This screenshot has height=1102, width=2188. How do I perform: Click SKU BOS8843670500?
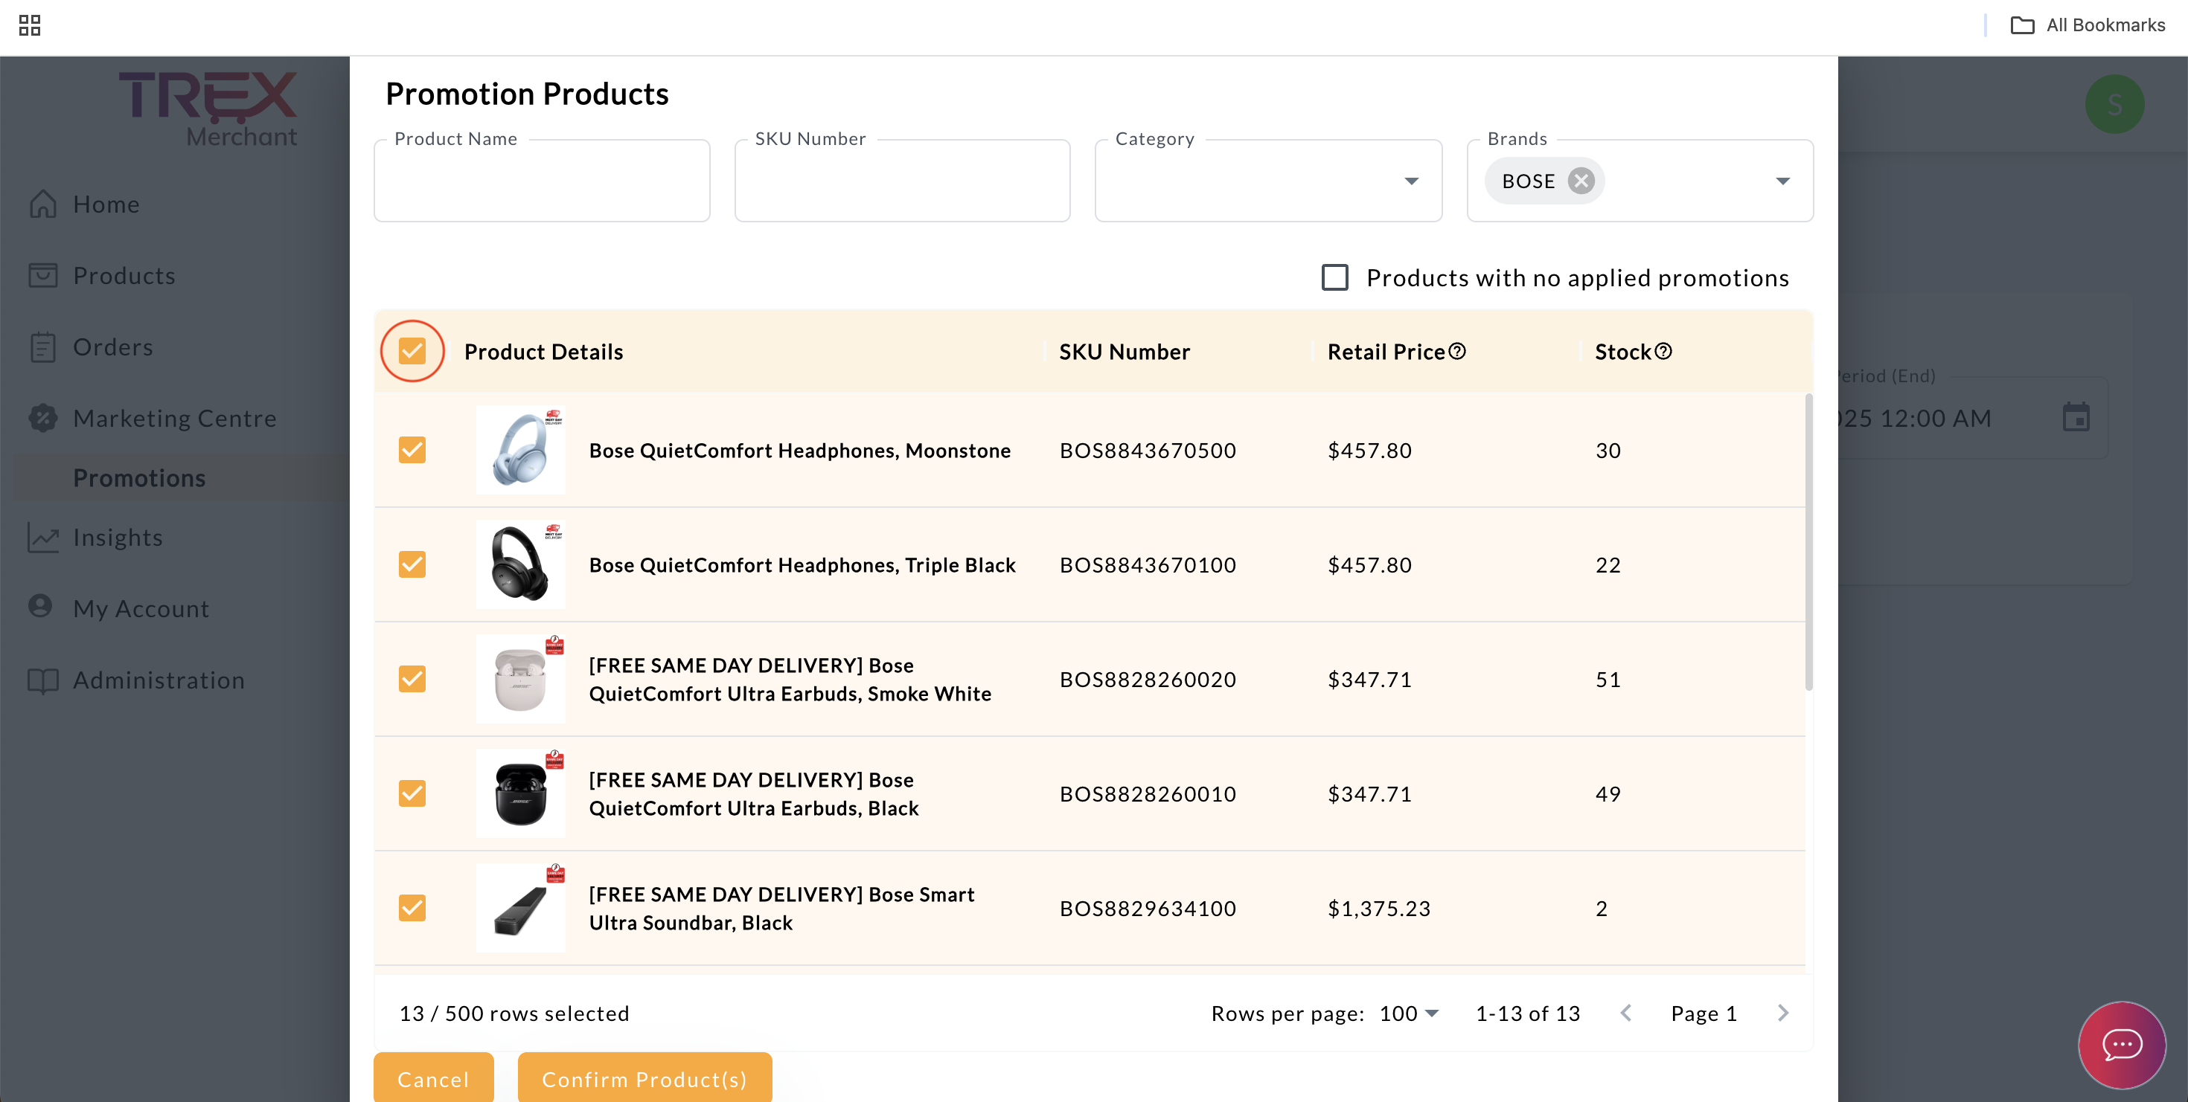tap(1148, 450)
